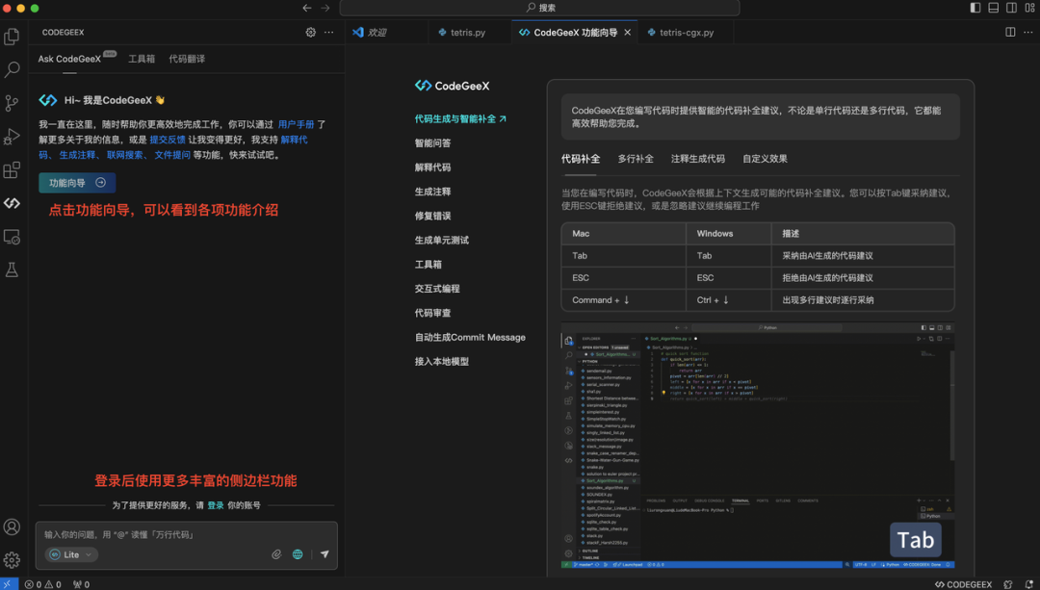The height and width of the screenshot is (590, 1040).
Task: Open the tetris-cgx.py editor tab
Action: [x=686, y=32]
